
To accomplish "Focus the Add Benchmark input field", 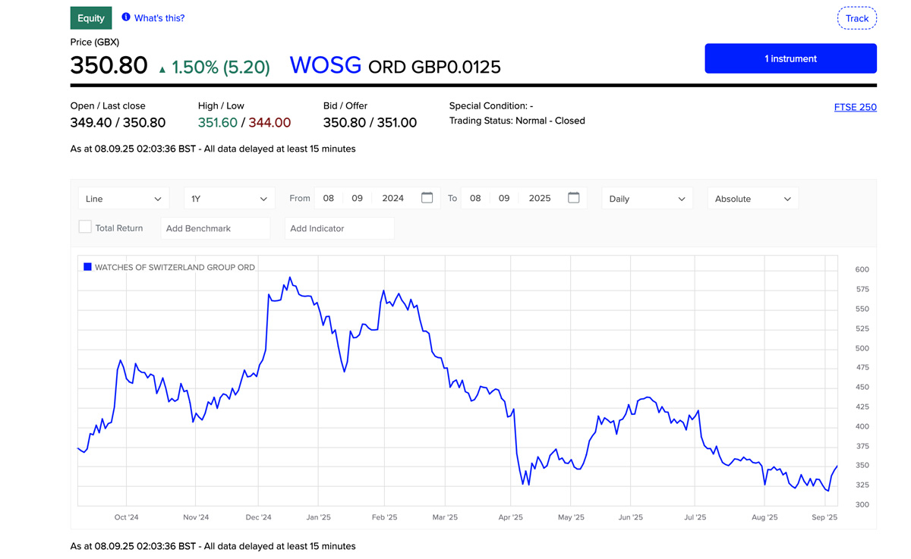I will 215,228.
